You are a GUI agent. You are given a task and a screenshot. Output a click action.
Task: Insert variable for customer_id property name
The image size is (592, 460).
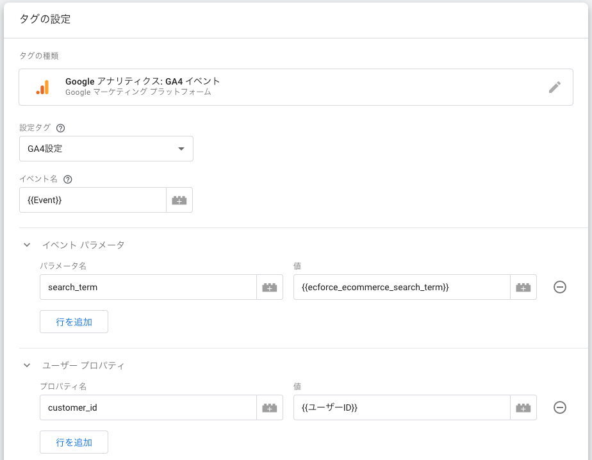[x=270, y=408]
